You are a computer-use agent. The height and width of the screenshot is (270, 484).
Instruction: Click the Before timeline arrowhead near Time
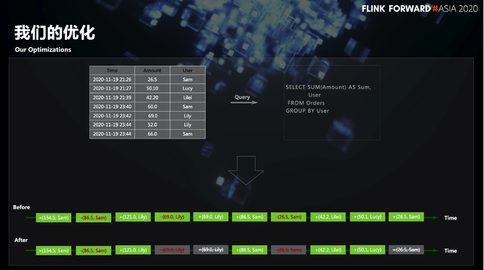pos(436,218)
